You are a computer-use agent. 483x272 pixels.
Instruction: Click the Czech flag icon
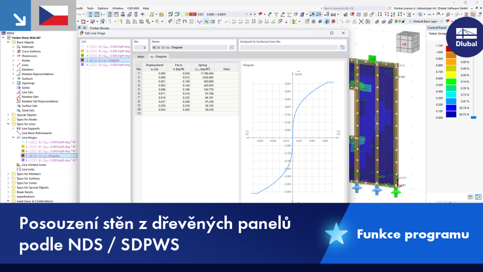pos(54,16)
